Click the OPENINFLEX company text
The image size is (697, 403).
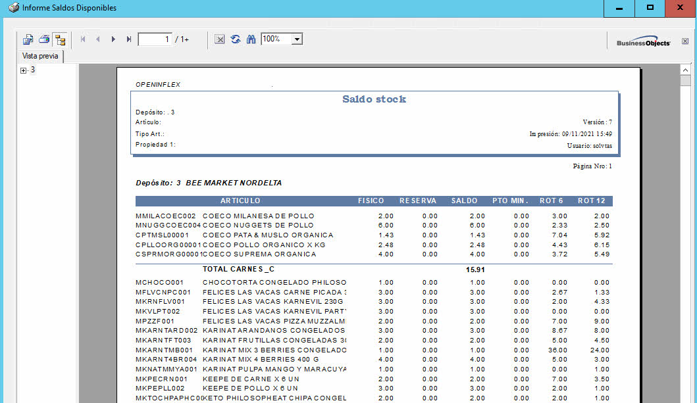point(158,84)
